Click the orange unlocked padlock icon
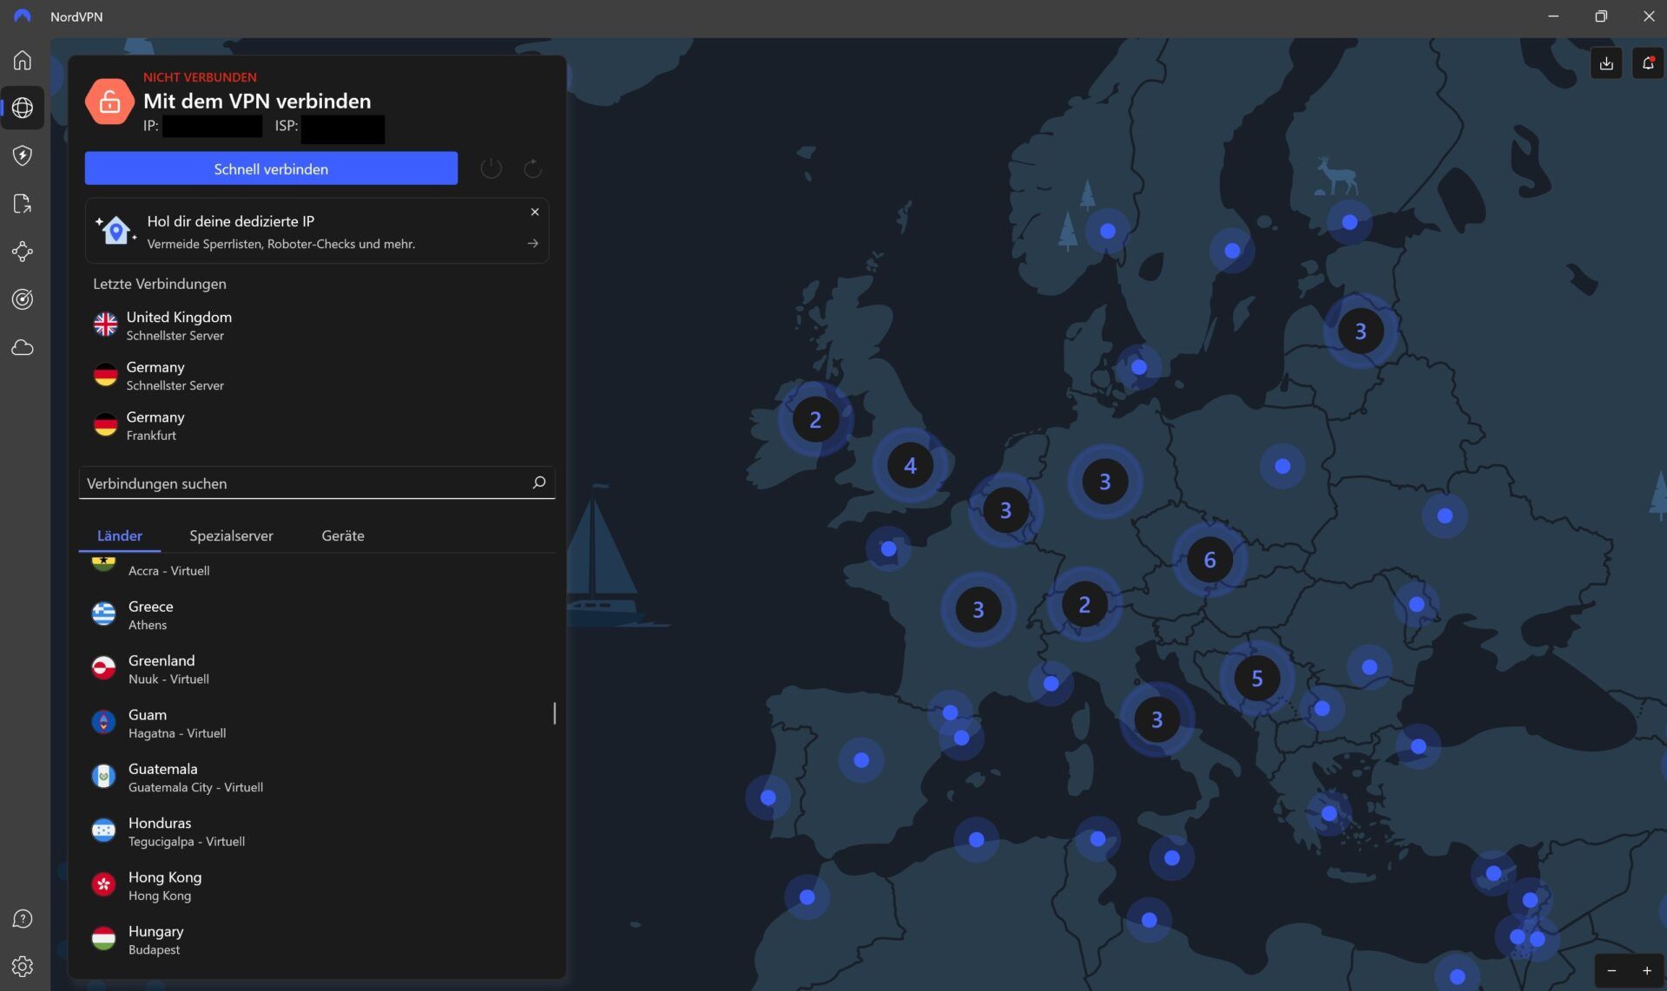 (x=109, y=102)
